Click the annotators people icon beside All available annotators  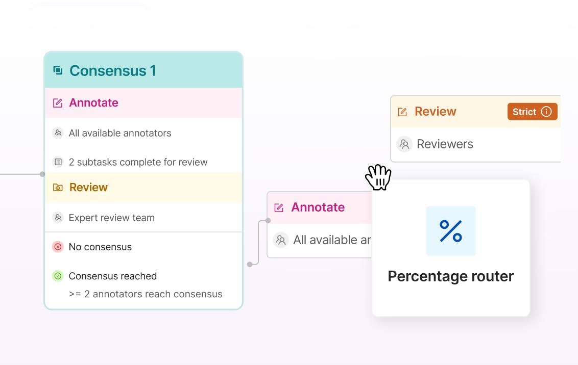pyautogui.click(x=58, y=133)
